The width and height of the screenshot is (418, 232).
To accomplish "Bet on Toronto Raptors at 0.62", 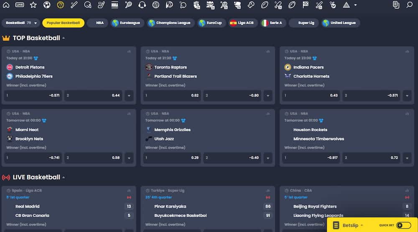I will click(172, 95).
